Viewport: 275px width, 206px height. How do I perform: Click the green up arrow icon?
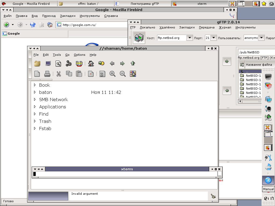(x=133, y=64)
